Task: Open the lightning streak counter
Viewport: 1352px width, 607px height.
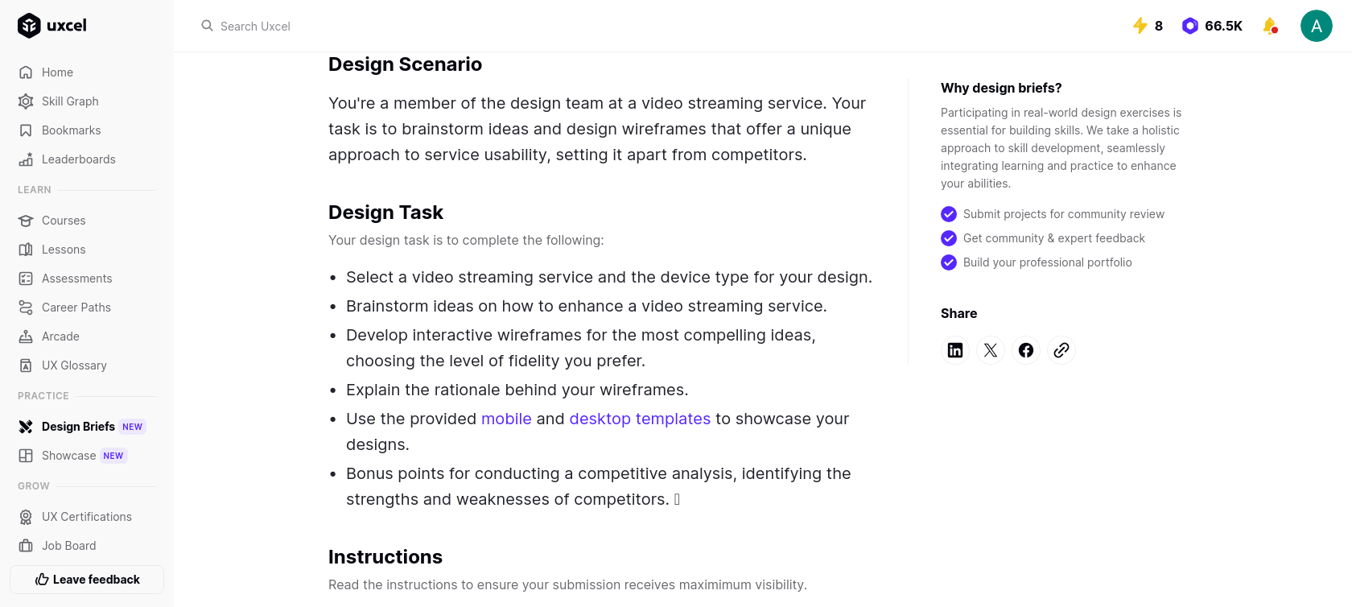Action: (x=1147, y=26)
